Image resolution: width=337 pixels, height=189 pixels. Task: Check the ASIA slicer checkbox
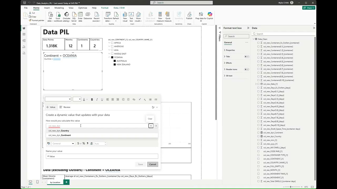(x=112, y=50)
